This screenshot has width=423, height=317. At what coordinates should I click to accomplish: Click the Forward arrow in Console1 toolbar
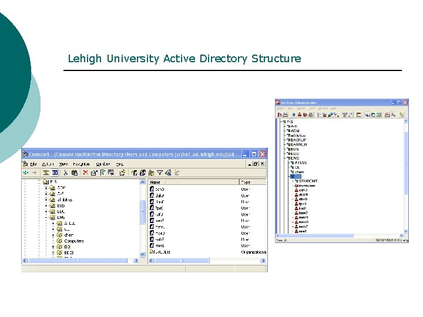coord(34,173)
